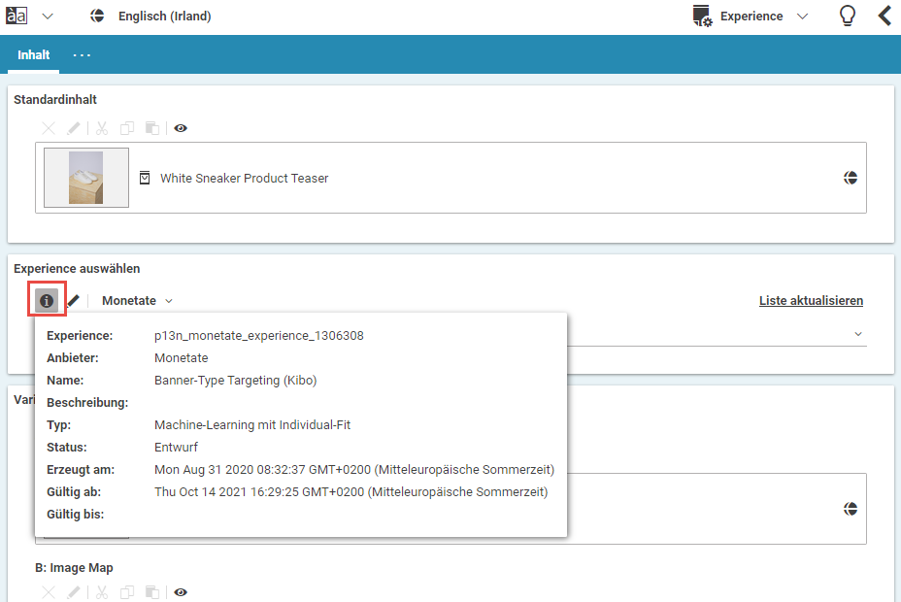This screenshot has width=901, height=602.
Task: Click the lightbulb icon in top bar
Action: 848,17
